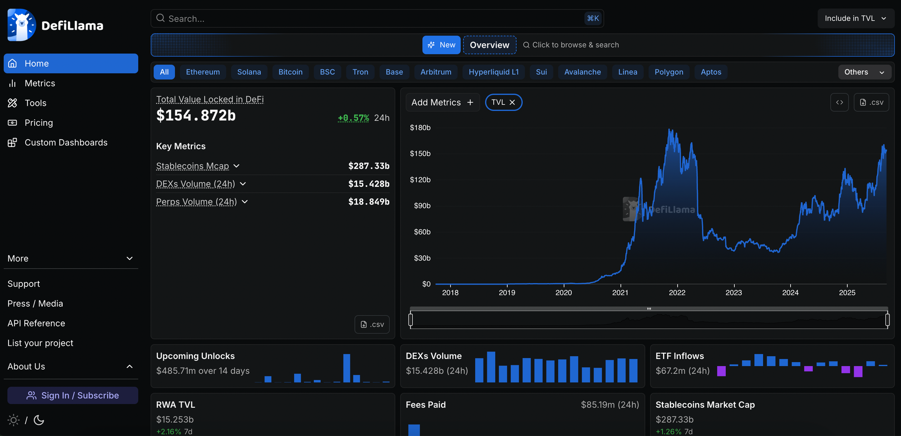
Task: Download key metrics .csv file
Action: tap(372, 324)
